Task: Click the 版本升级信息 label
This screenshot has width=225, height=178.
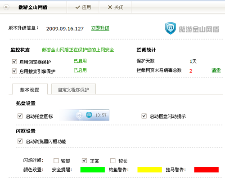Action: coord(23,28)
